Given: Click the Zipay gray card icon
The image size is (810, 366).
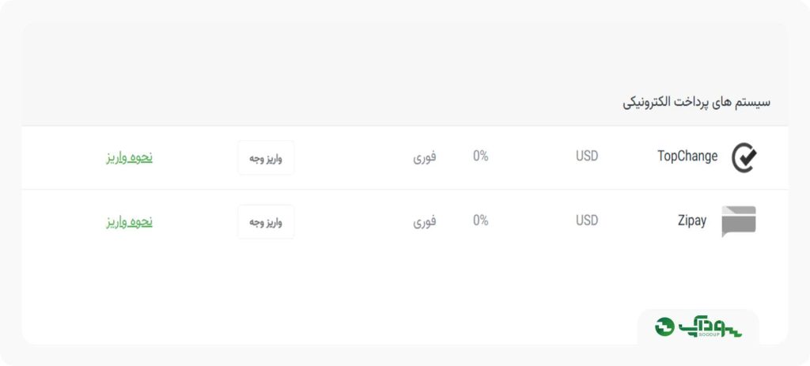Looking at the screenshot, I should pos(739,221).
